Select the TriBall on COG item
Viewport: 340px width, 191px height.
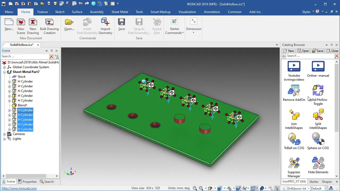pyautogui.click(x=294, y=141)
